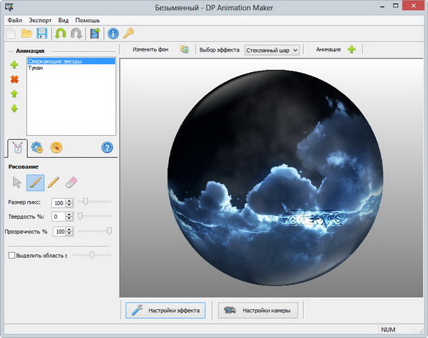Screen dimensions: 428x338
Task: Decrease Прозрачность % spinner value
Action: [69, 234]
